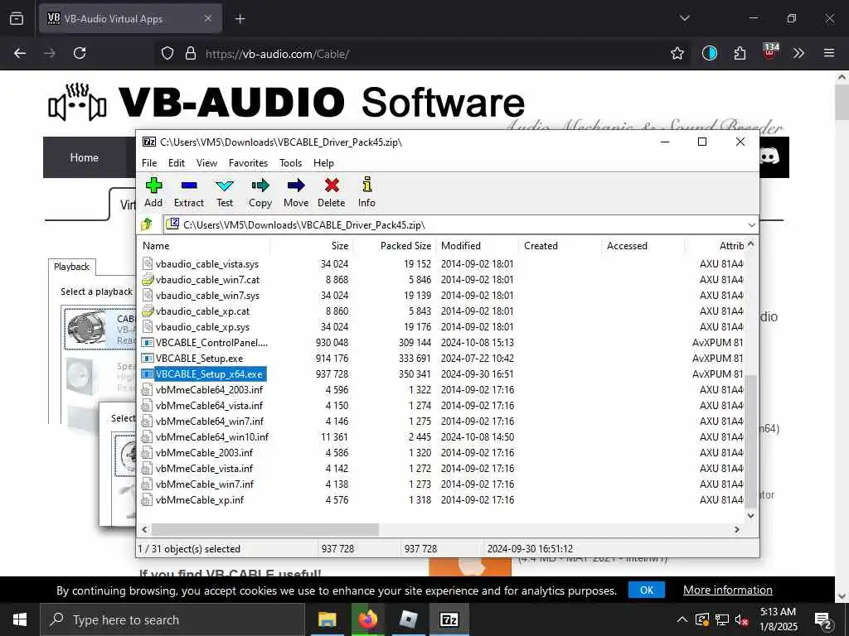Bookmark this page with the star icon
This screenshot has width=849, height=636.
(x=677, y=53)
